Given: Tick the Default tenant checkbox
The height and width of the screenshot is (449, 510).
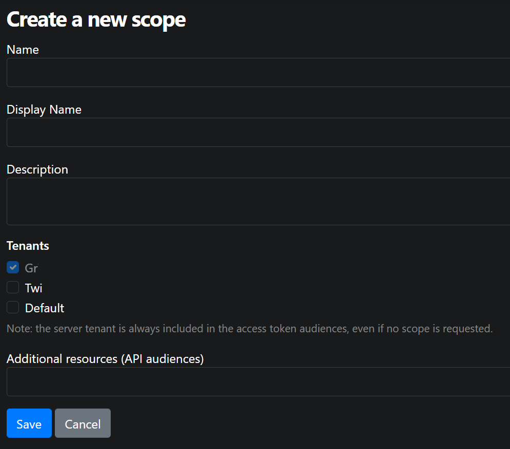Looking at the screenshot, I should coord(13,307).
